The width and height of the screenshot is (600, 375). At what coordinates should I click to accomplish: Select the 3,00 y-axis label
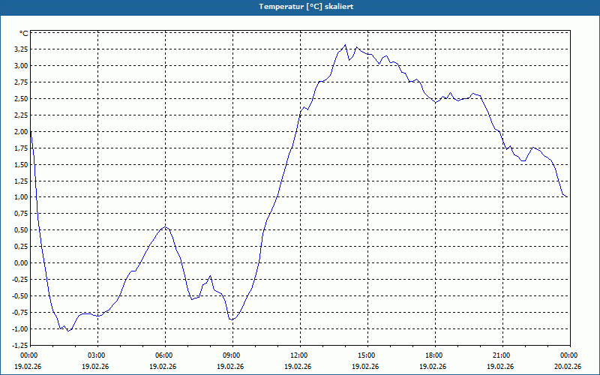[22, 66]
